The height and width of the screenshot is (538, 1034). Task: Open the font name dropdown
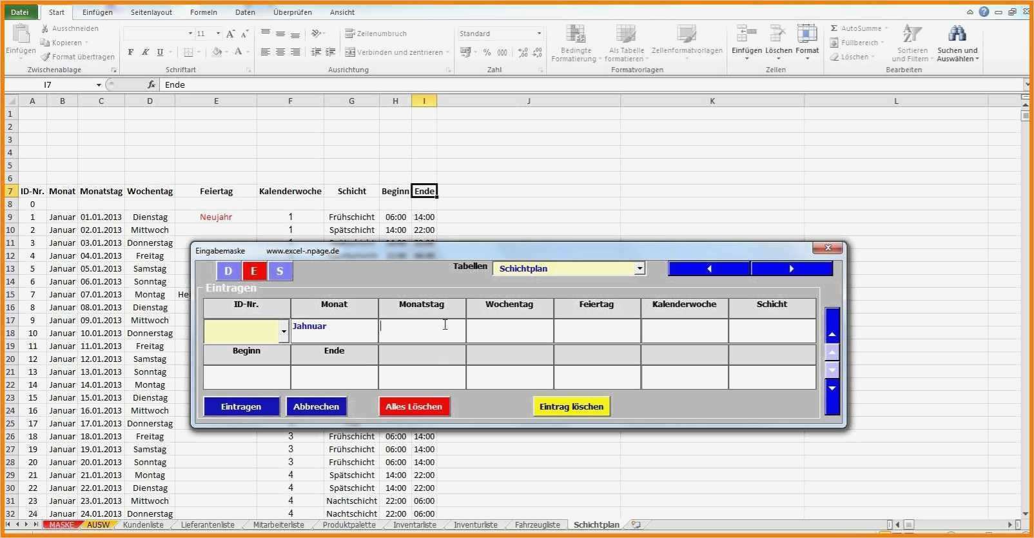pyautogui.click(x=190, y=34)
